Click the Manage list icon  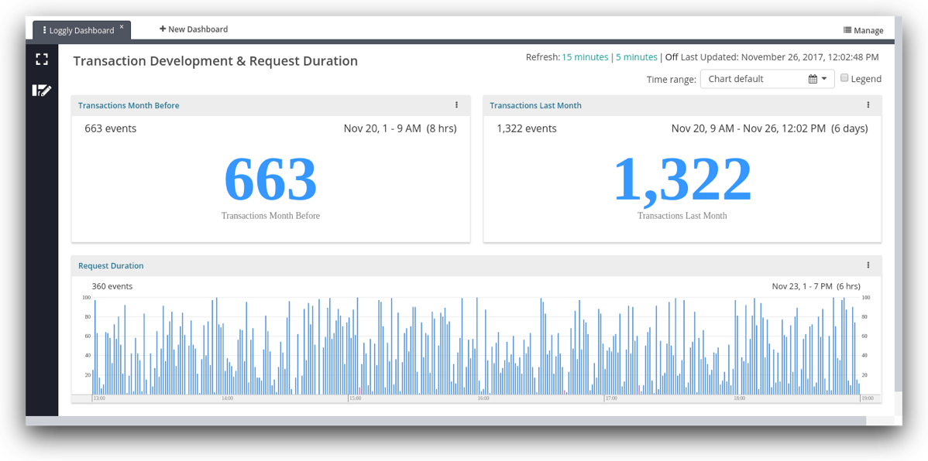pyautogui.click(x=847, y=30)
